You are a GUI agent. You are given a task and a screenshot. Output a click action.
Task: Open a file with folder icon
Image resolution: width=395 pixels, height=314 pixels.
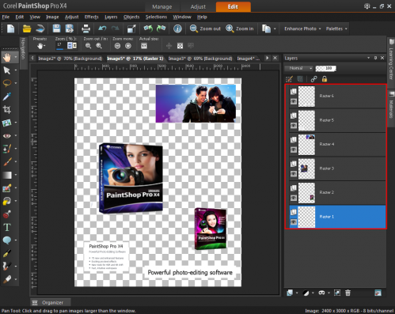pyautogui.click(x=27, y=28)
